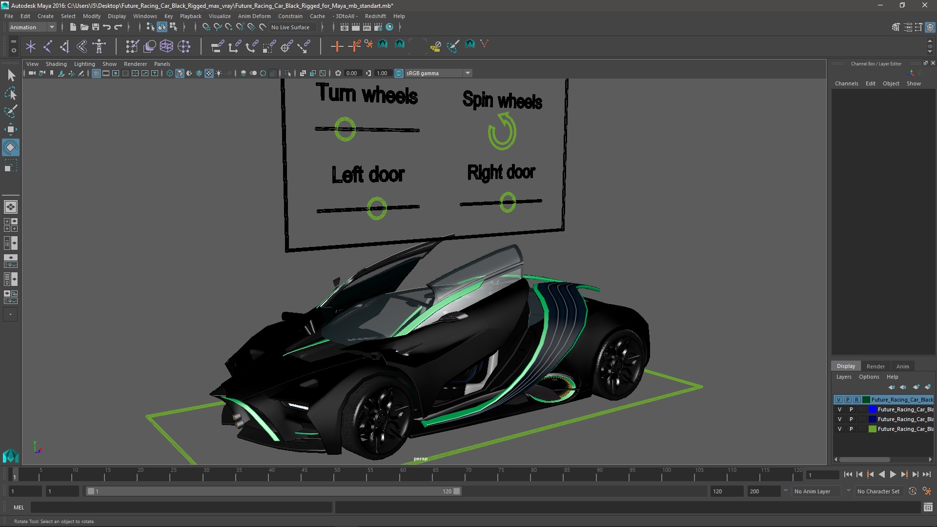
Task: Toggle textured display in viewport
Action: pyautogui.click(x=209, y=73)
